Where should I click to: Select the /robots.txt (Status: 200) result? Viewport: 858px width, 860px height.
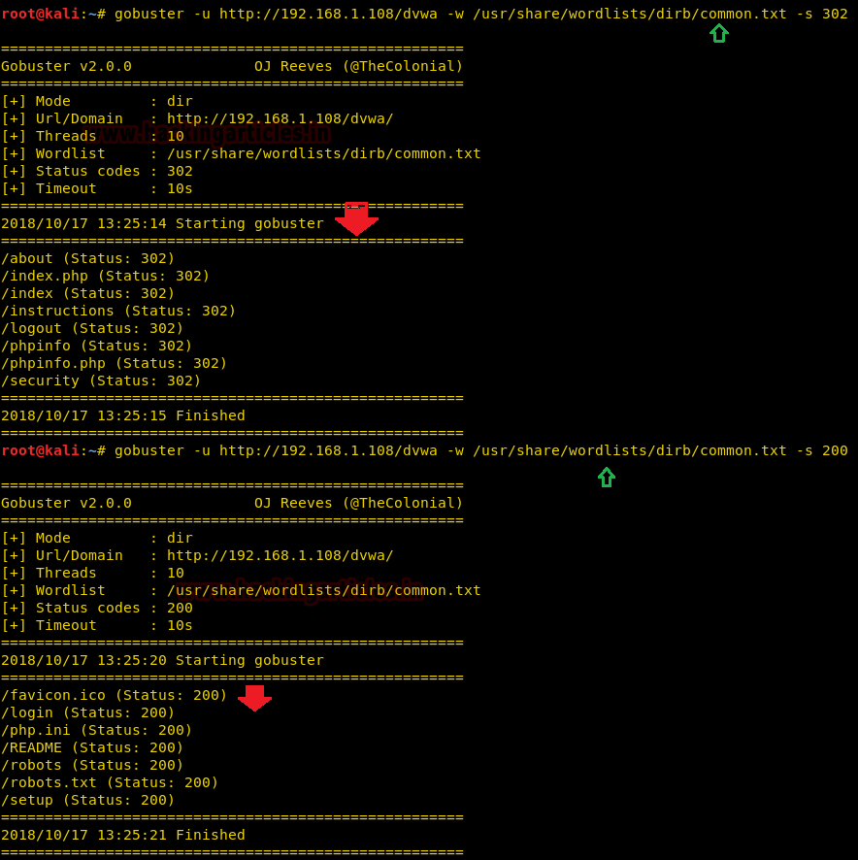tap(110, 782)
